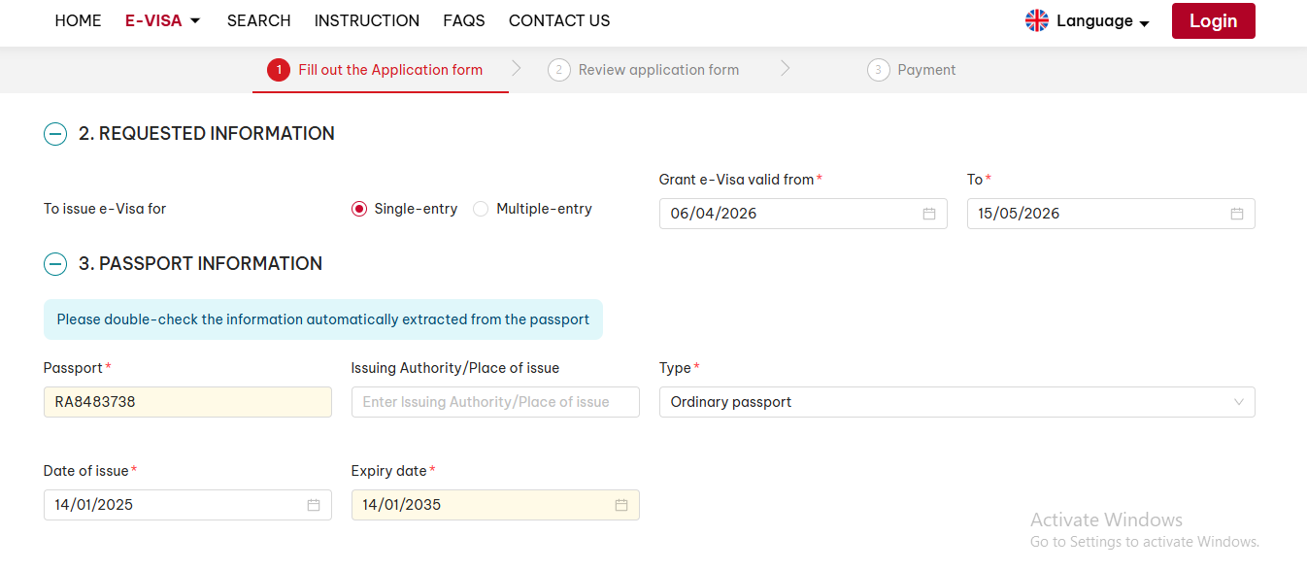This screenshot has height=570, width=1307.
Task: Select the Single-entry radio button
Action: [x=359, y=209]
